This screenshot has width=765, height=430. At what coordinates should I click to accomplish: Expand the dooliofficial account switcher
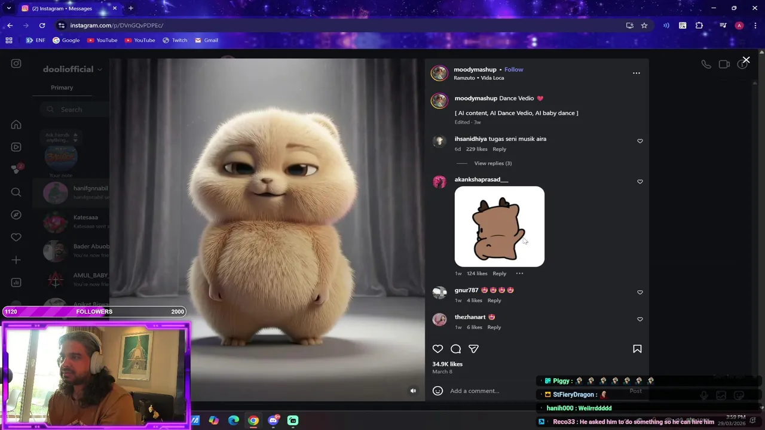coord(72,69)
